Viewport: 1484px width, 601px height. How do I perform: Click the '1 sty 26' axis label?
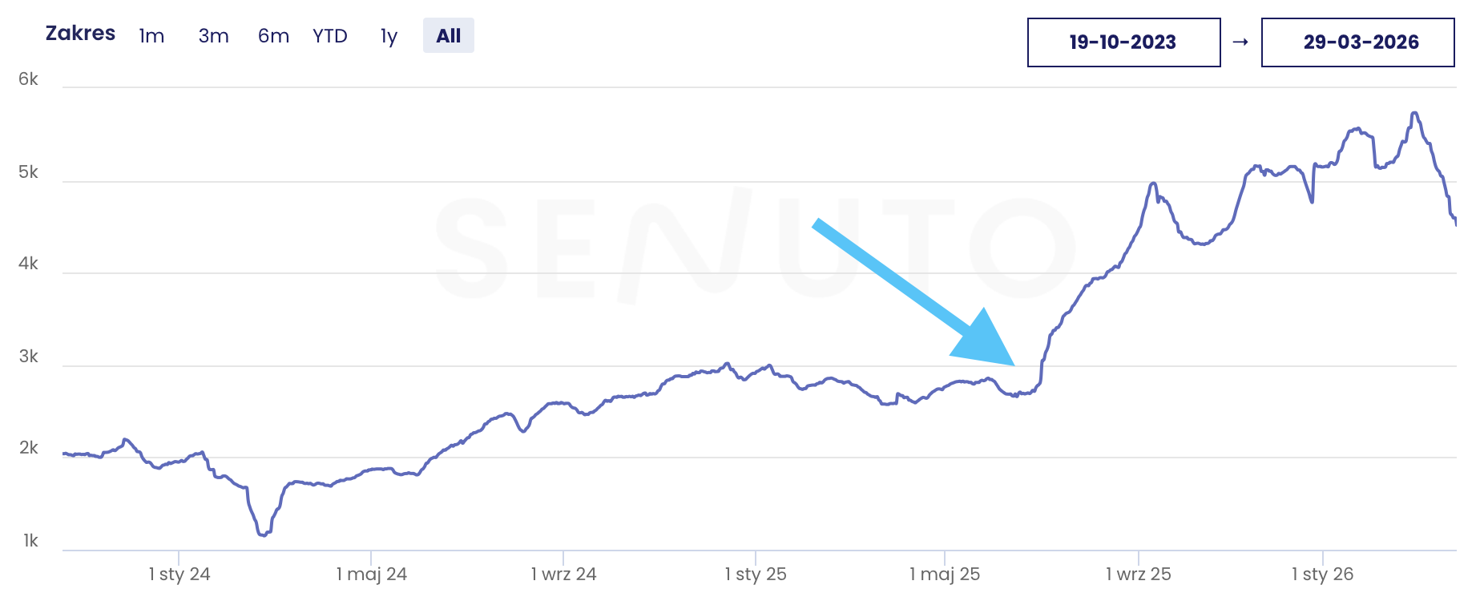click(x=1322, y=574)
